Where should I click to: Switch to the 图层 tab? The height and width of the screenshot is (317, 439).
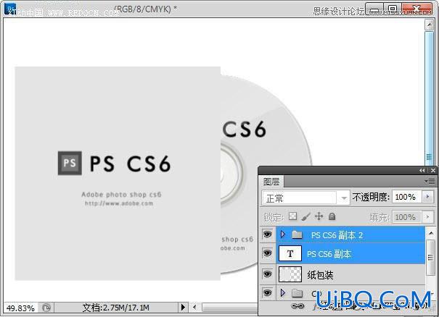pos(271,182)
